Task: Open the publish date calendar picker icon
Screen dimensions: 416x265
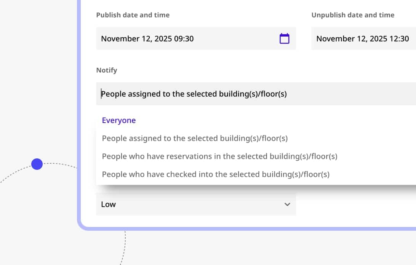Action: [285, 38]
